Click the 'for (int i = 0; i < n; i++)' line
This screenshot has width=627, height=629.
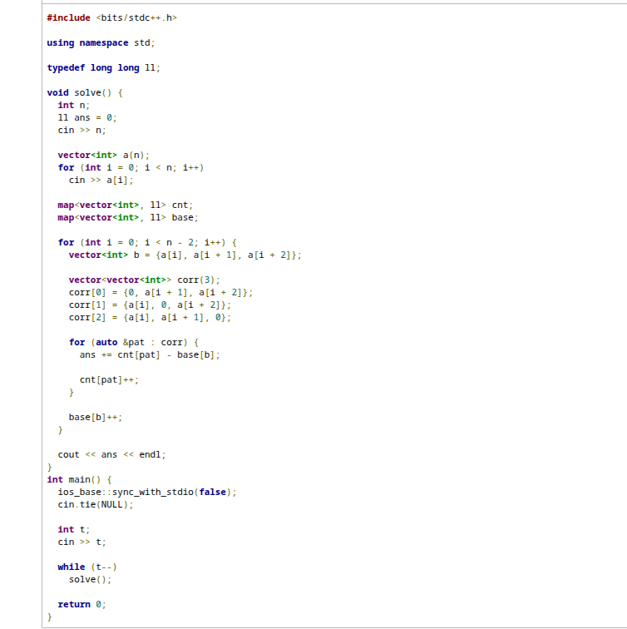[131, 167]
